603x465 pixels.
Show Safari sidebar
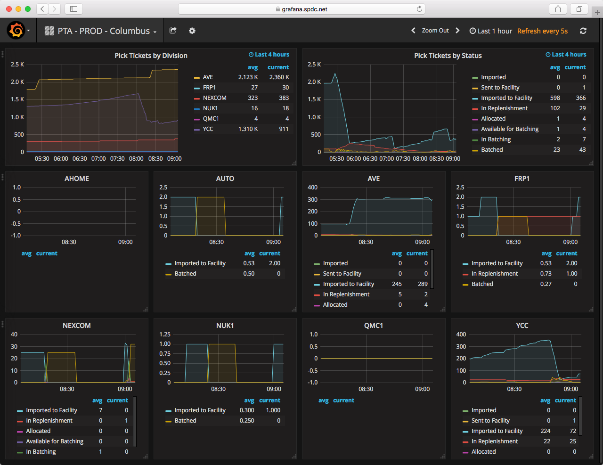pos(73,9)
